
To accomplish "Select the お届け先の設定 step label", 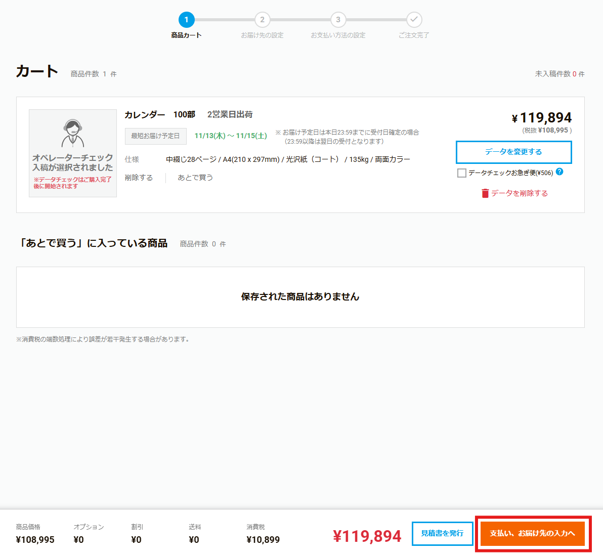I will point(262,35).
